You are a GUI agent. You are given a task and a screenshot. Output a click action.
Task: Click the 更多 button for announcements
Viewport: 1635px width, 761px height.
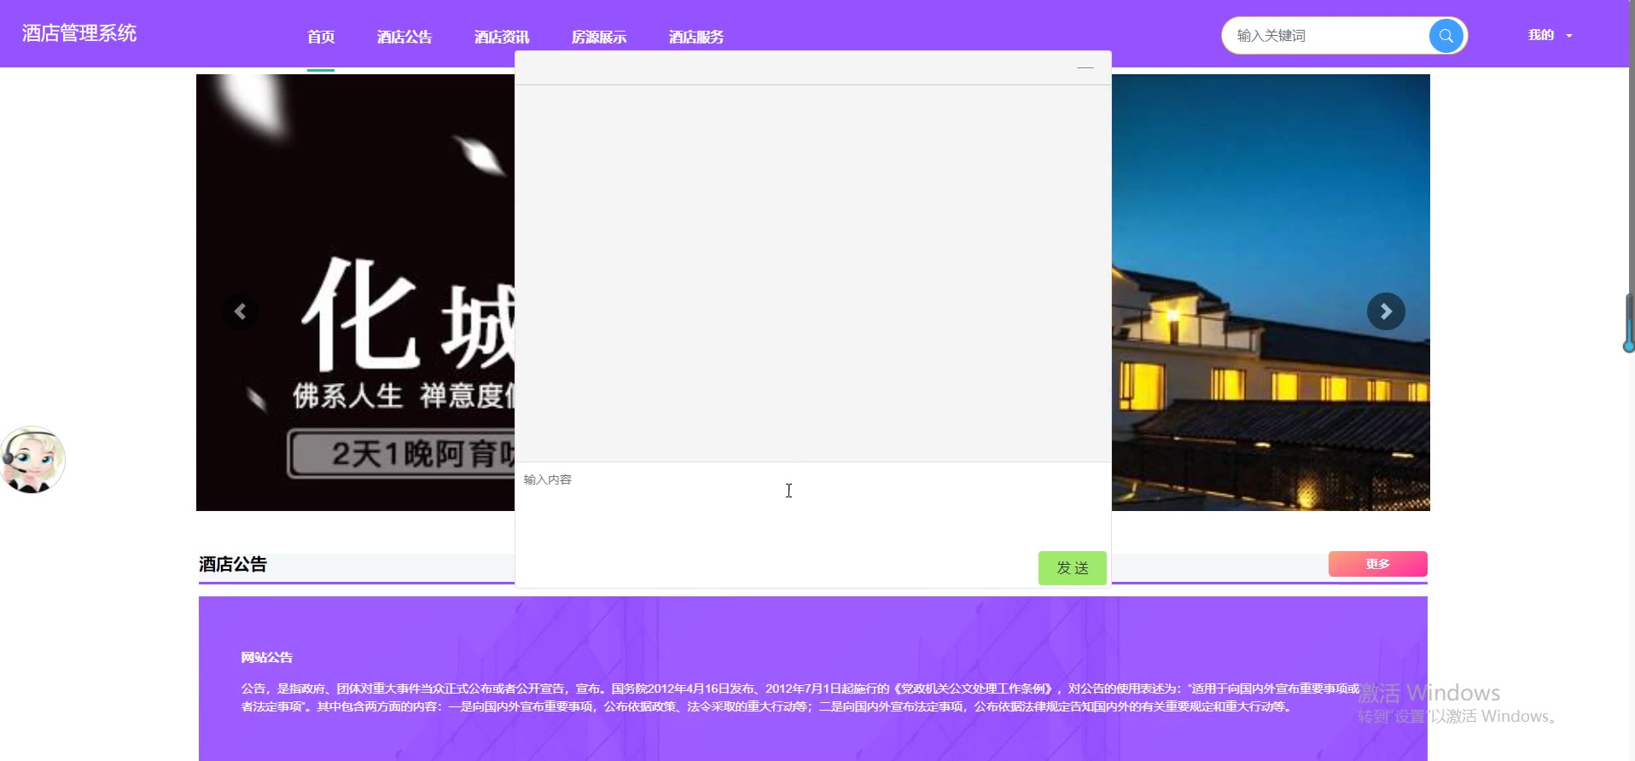pos(1377,564)
